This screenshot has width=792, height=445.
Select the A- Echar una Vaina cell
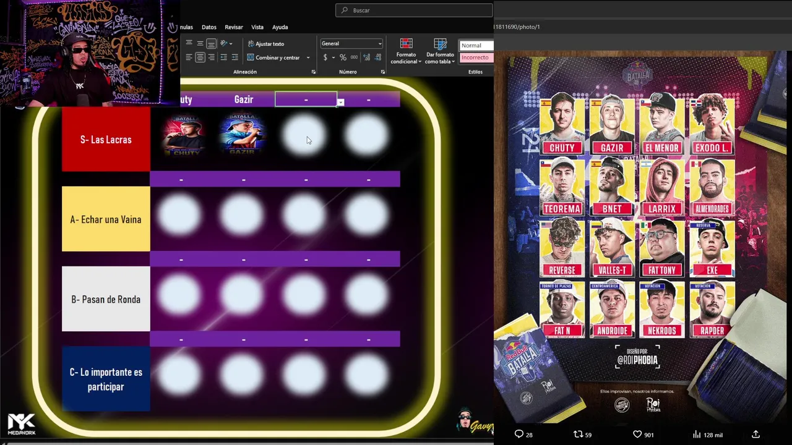click(x=106, y=219)
